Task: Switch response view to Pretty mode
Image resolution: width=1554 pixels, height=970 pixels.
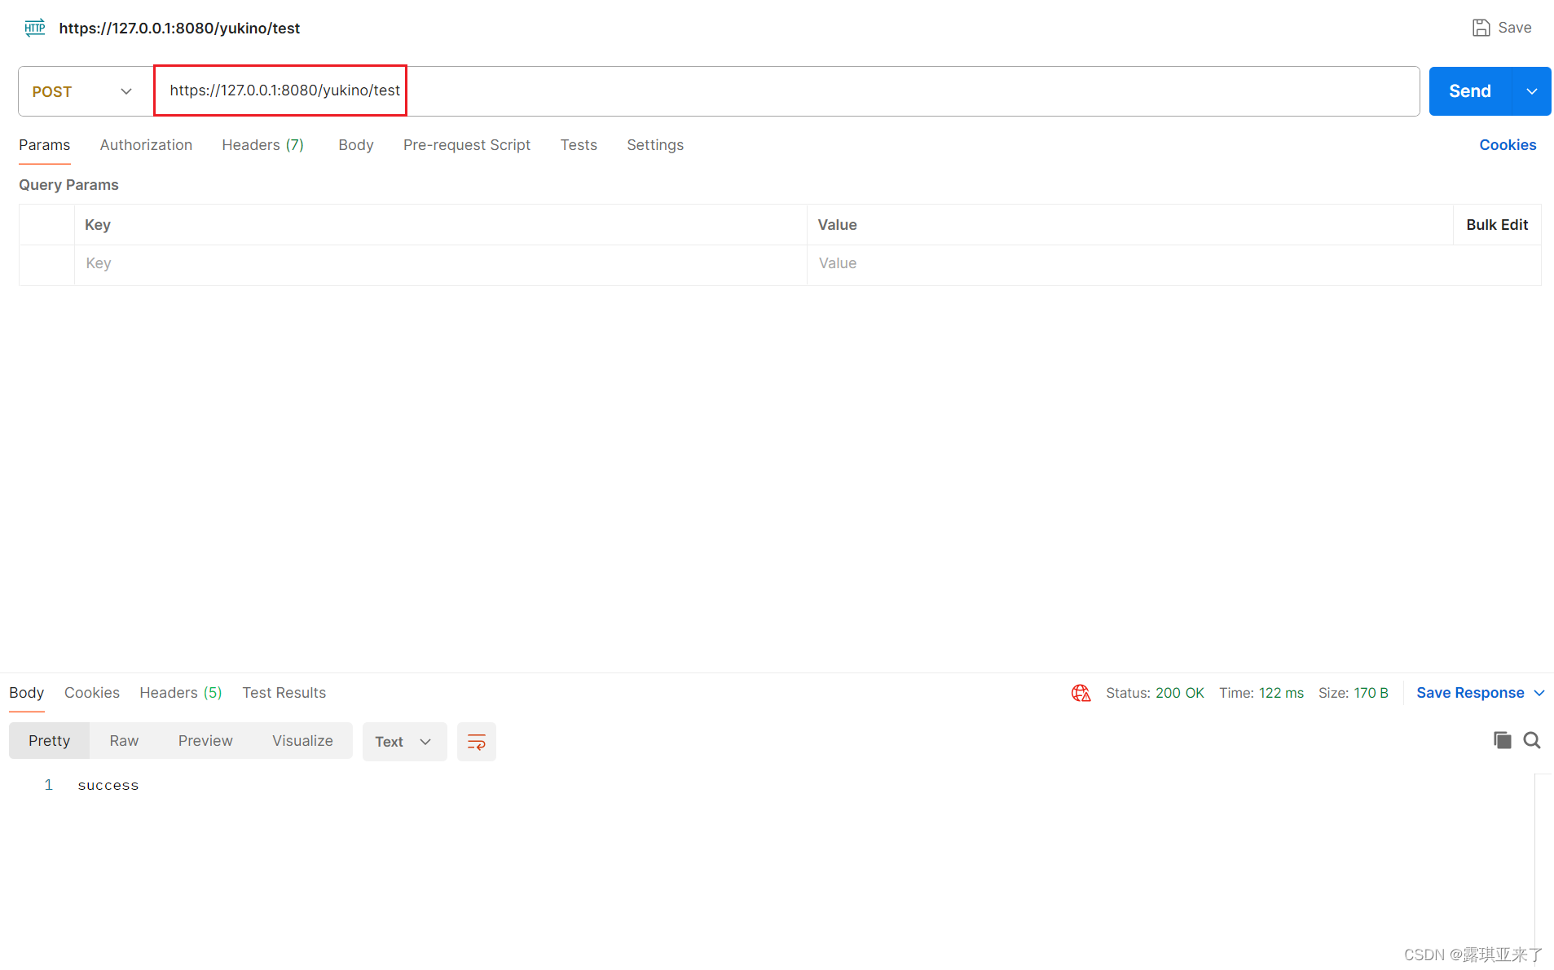Action: 49,740
